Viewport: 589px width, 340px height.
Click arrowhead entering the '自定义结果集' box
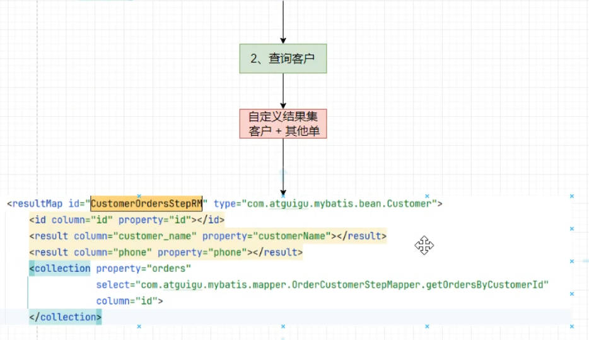(283, 105)
